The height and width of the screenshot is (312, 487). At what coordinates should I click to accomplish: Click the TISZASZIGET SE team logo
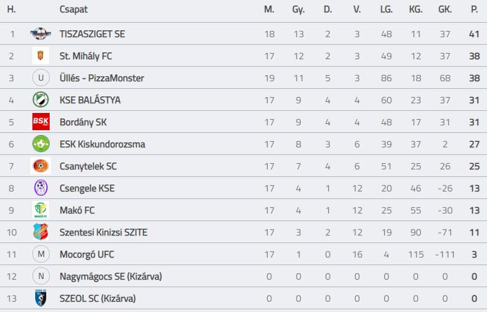[x=41, y=34]
